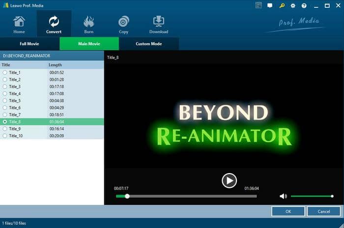Select the Custom Mode tab
The image size is (344, 228).
click(149, 44)
